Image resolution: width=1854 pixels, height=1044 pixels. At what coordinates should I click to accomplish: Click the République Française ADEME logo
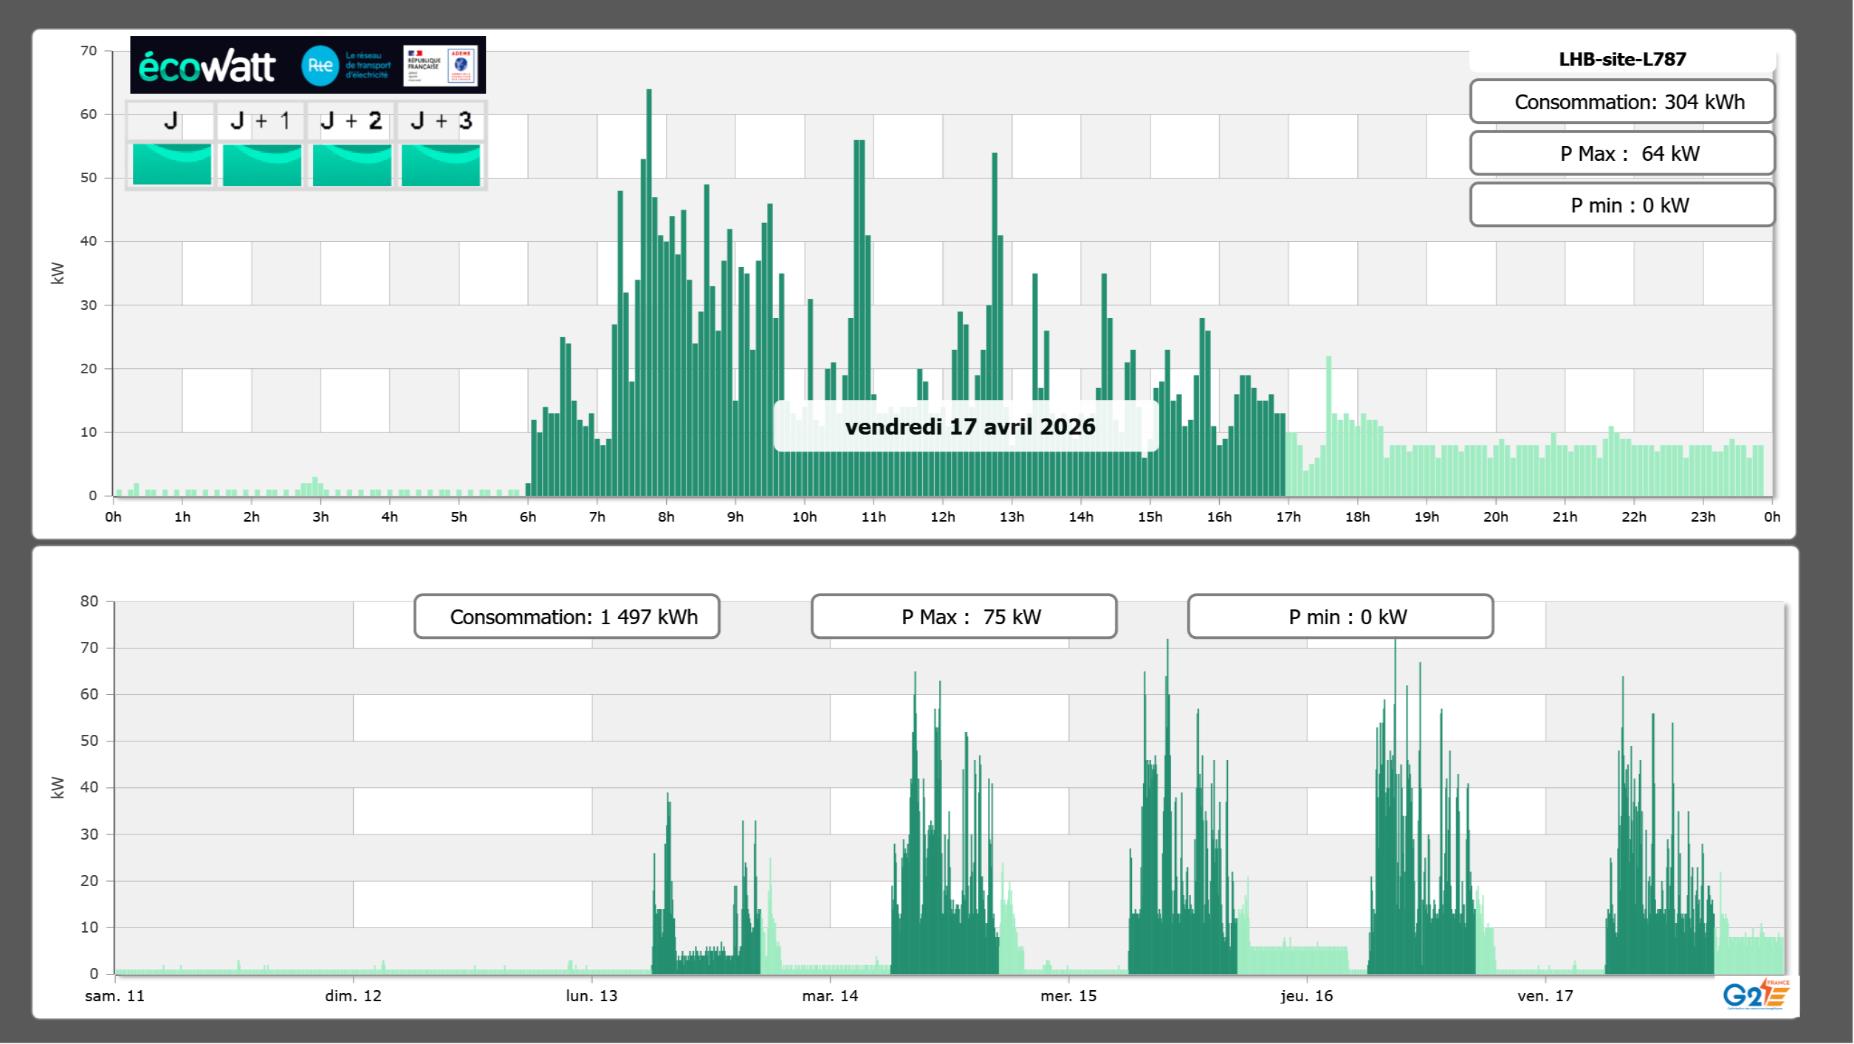click(x=441, y=66)
